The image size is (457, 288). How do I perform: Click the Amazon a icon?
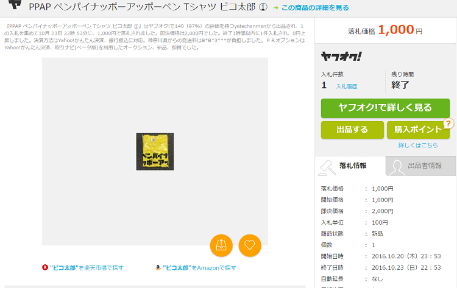(158, 267)
